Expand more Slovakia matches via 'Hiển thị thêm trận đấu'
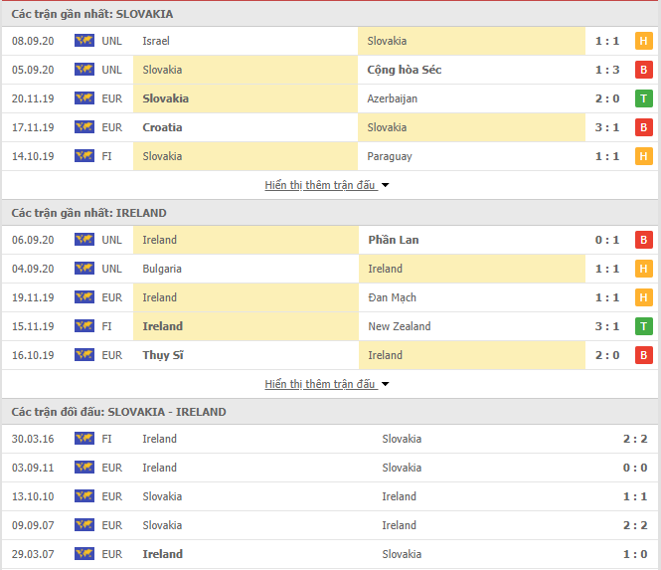This screenshot has height=570, width=661. point(320,185)
